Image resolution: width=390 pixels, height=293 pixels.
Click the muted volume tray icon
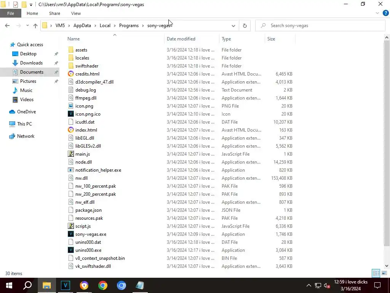[x=327, y=285]
